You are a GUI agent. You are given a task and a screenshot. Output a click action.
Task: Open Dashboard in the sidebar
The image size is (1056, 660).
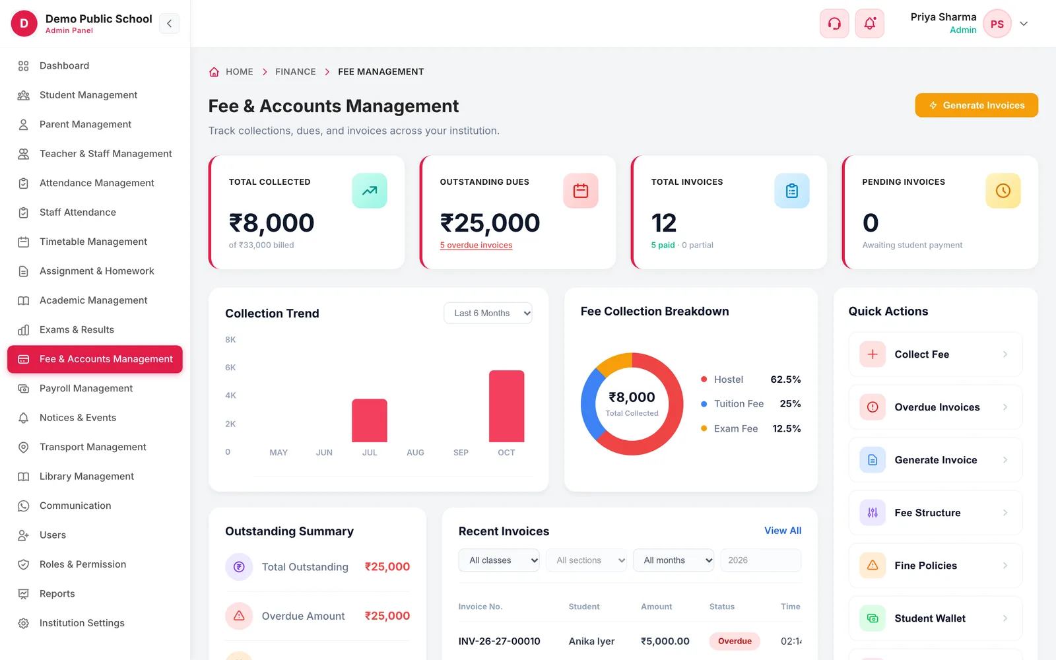(95, 66)
